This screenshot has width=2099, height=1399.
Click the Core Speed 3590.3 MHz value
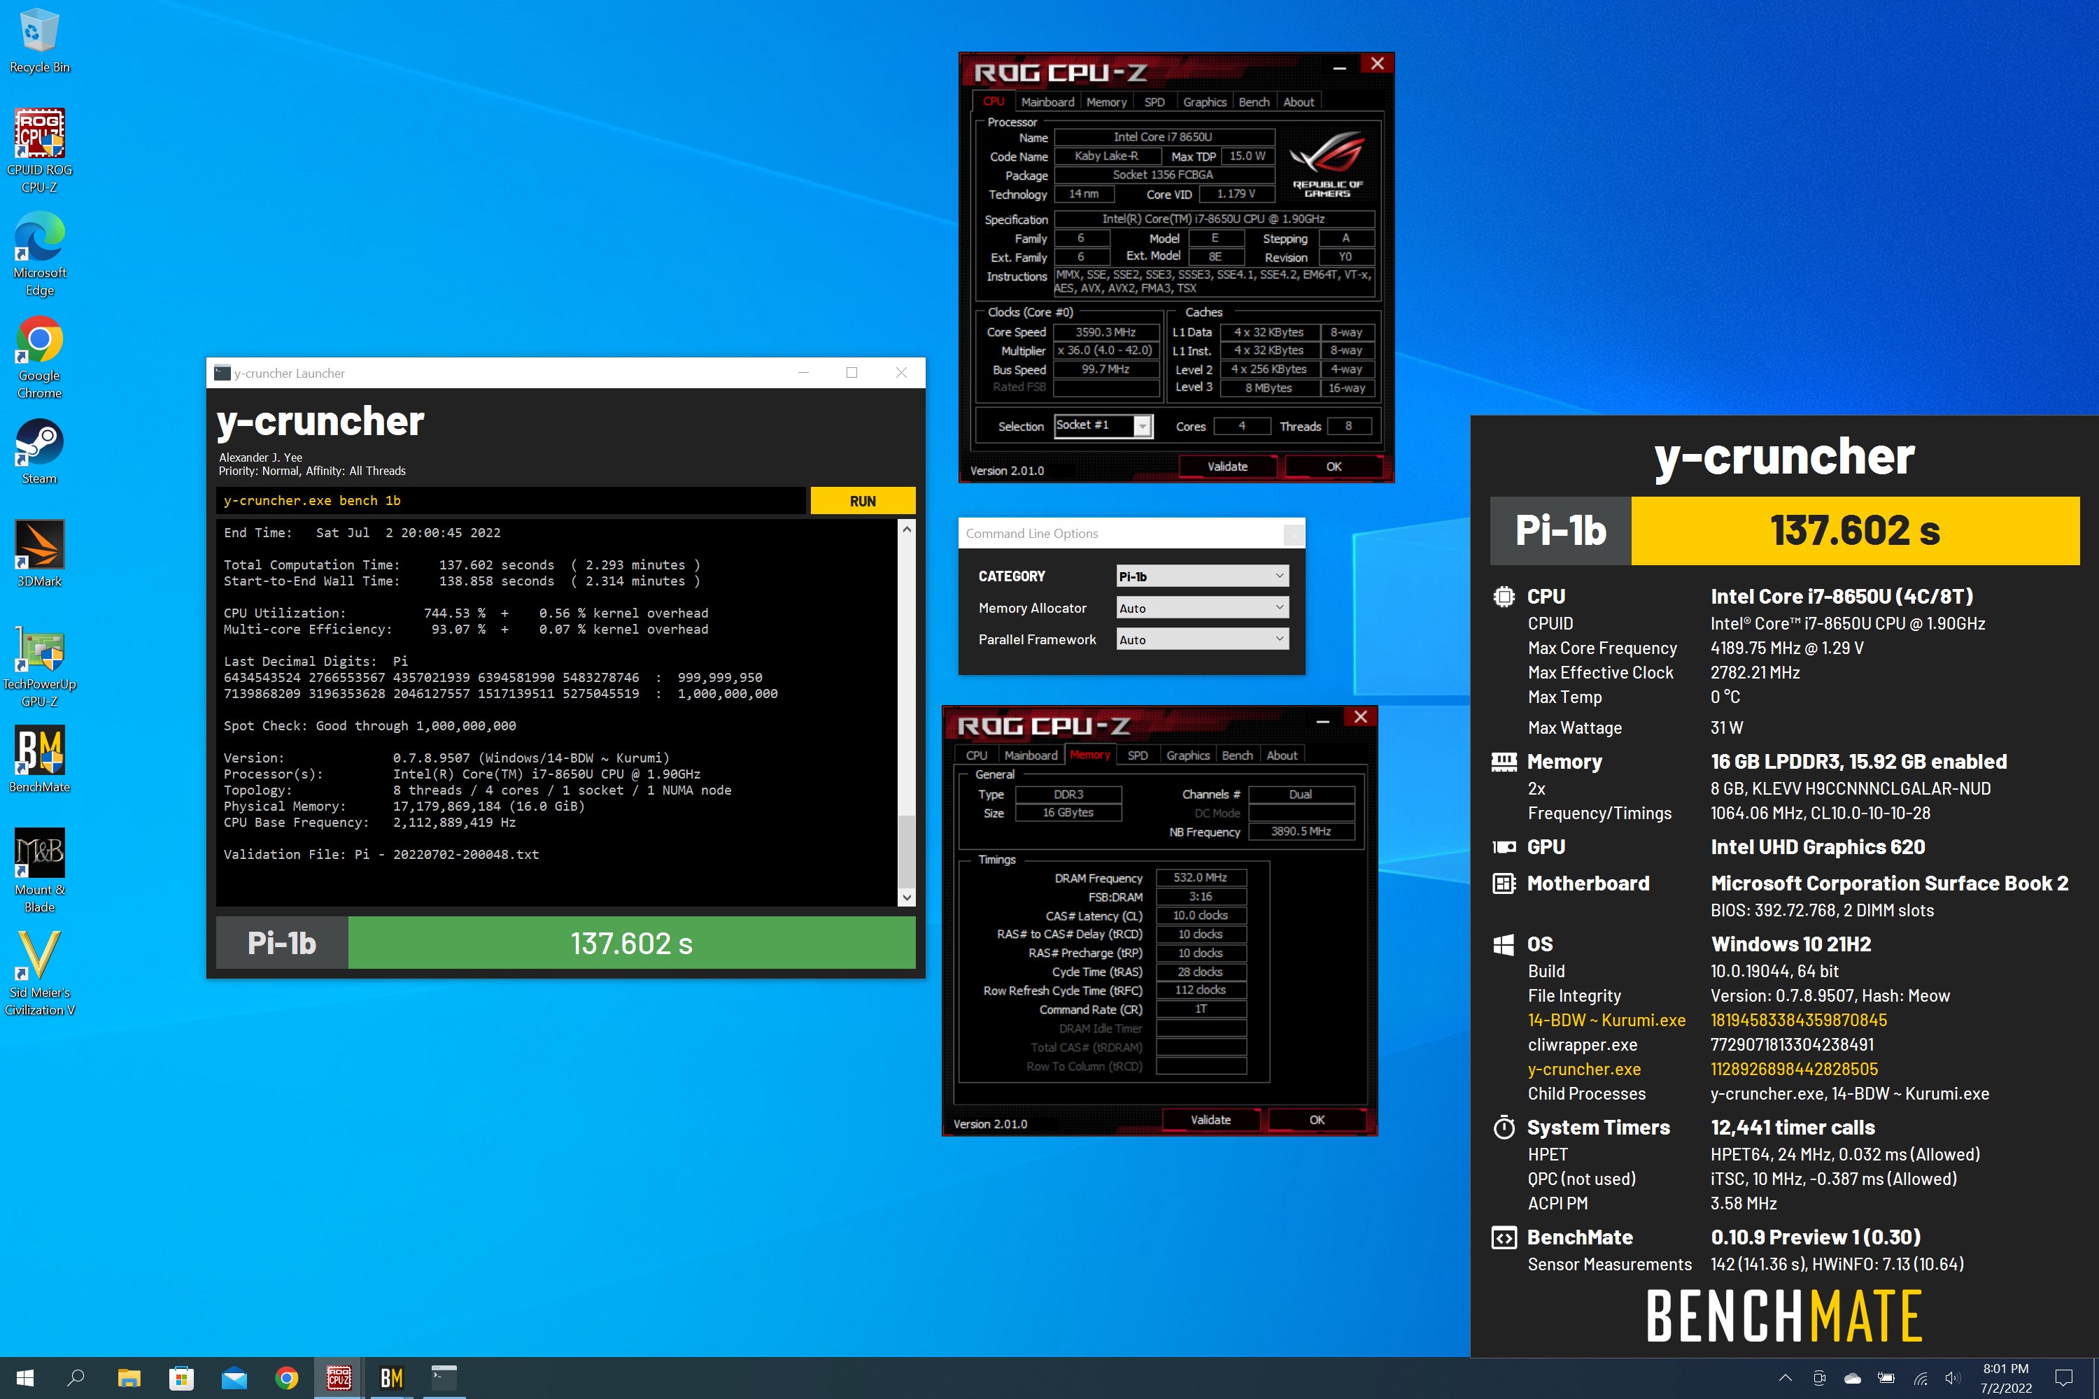(x=1105, y=332)
